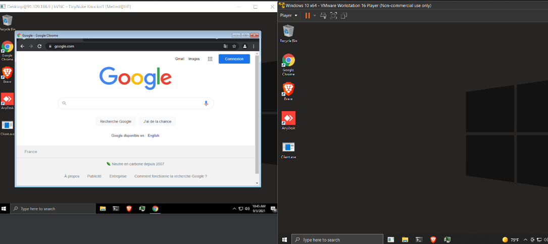
Task: Click the Recherche Google button
Action: (115, 121)
